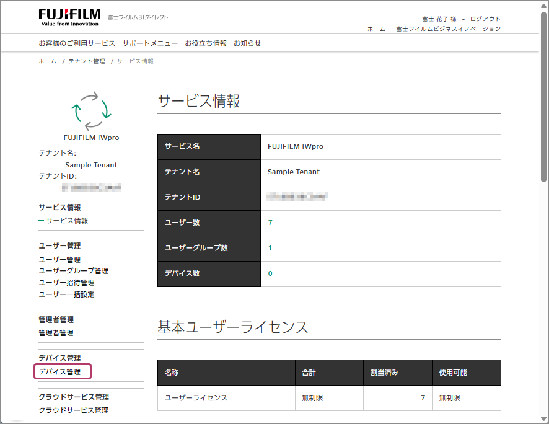Click the ログアウト link
This screenshot has width=549, height=424.
coord(485,19)
